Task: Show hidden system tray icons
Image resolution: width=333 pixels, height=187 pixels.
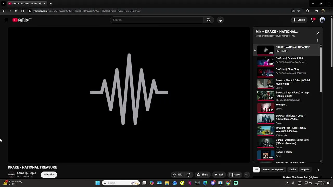Action: (287, 183)
